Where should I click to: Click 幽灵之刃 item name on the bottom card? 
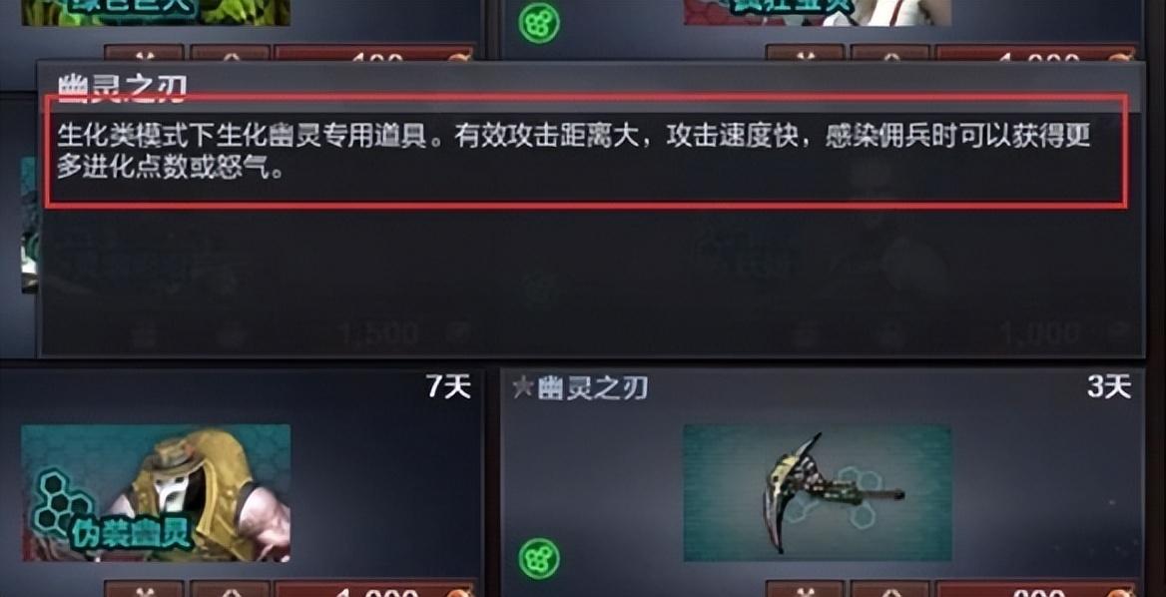coord(593,388)
